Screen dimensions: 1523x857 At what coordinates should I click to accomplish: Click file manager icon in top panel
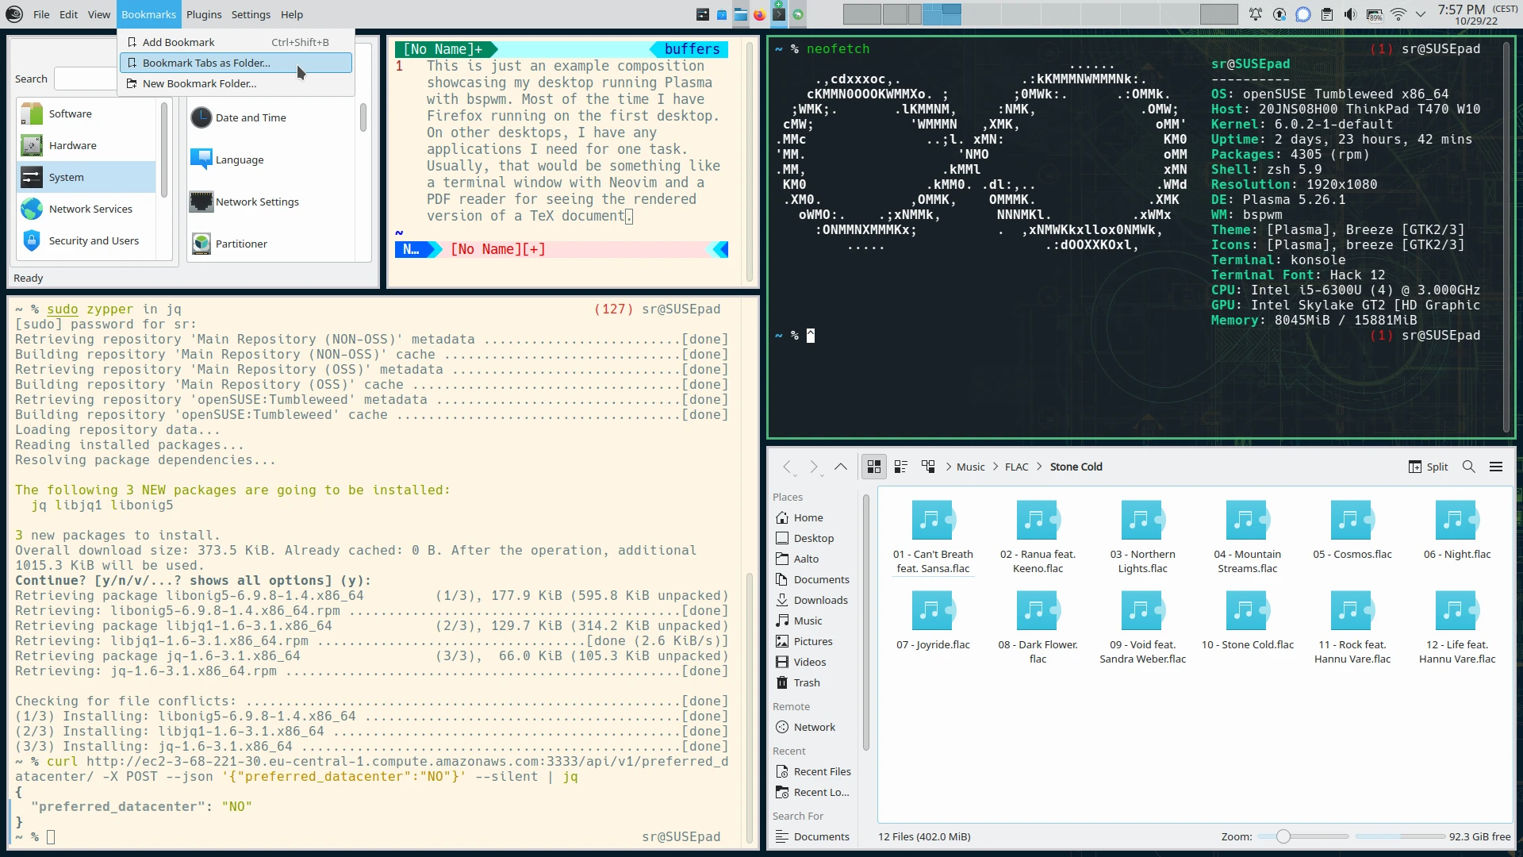(x=740, y=14)
